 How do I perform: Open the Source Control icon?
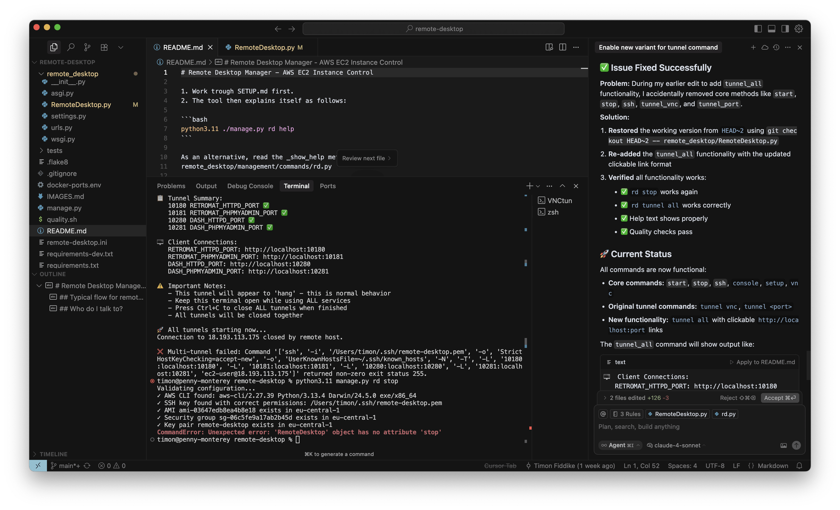(87, 47)
